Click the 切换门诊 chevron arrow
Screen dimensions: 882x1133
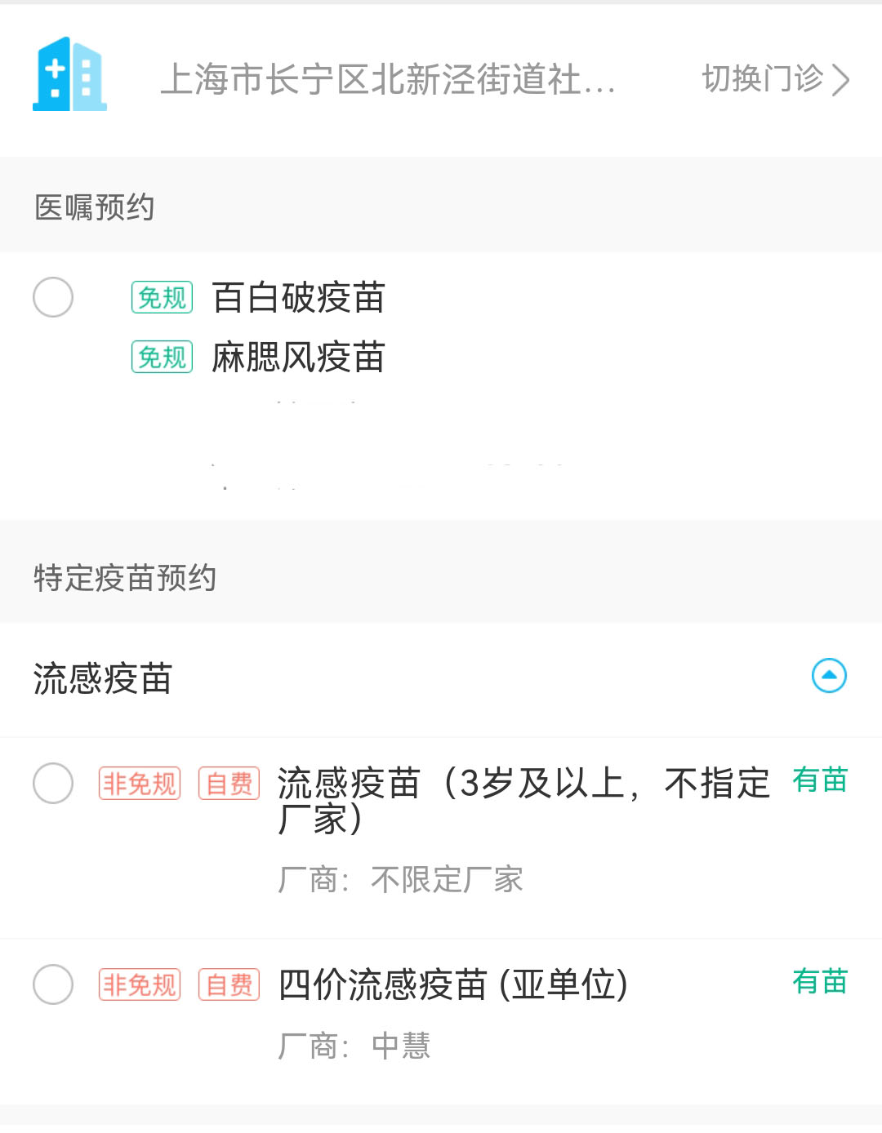(x=840, y=80)
